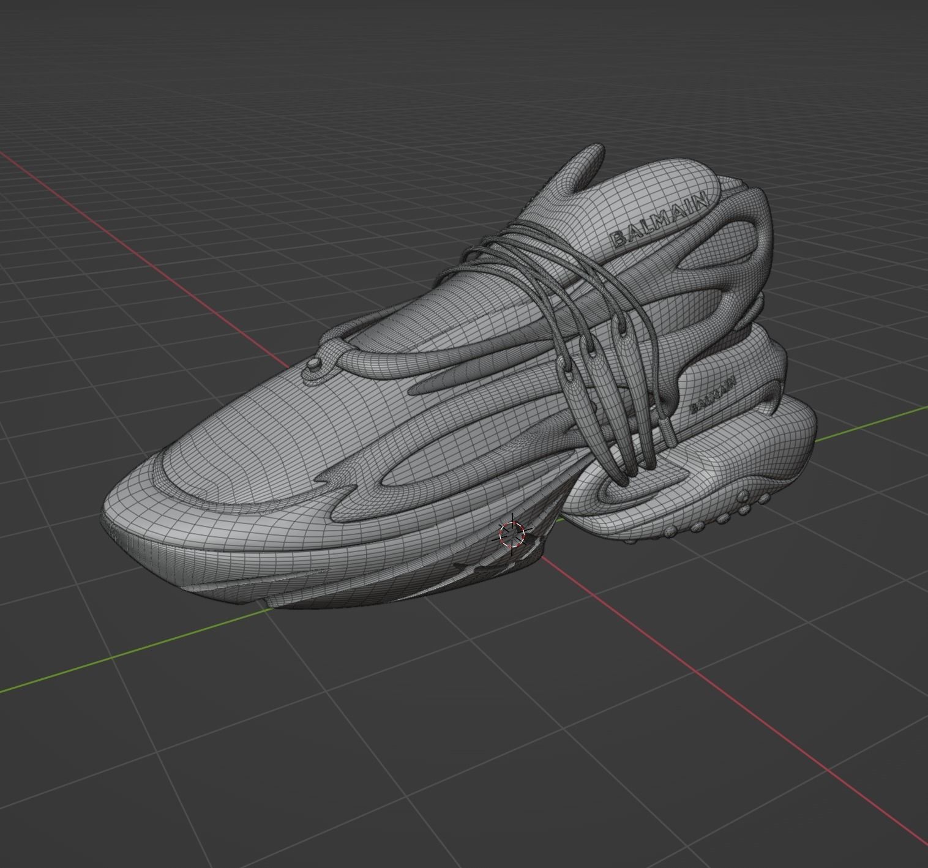Click the BALMAIN lettering on the heel side

713,395
